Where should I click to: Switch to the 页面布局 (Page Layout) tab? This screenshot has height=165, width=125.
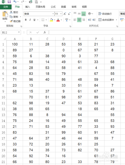[x=40, y=7]
